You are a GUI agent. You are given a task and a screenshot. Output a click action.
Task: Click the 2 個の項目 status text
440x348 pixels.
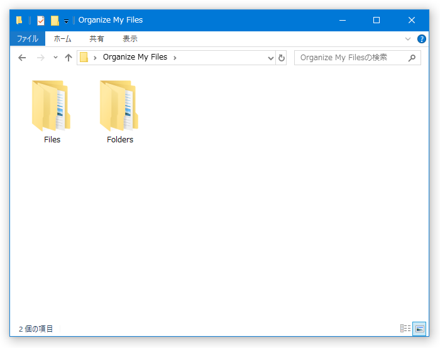[36, 329]
